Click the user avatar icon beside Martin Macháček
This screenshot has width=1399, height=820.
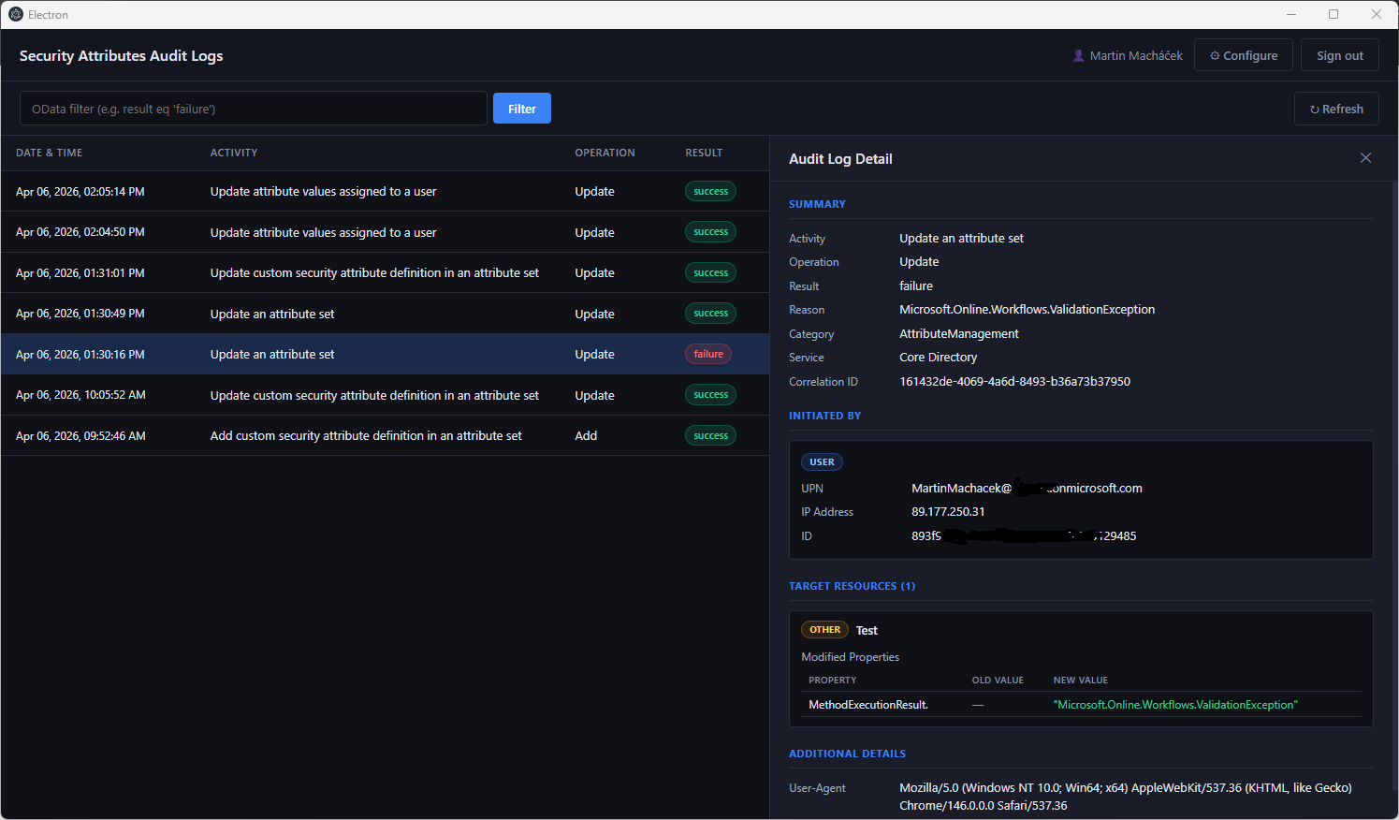(x=1078, y=56)
